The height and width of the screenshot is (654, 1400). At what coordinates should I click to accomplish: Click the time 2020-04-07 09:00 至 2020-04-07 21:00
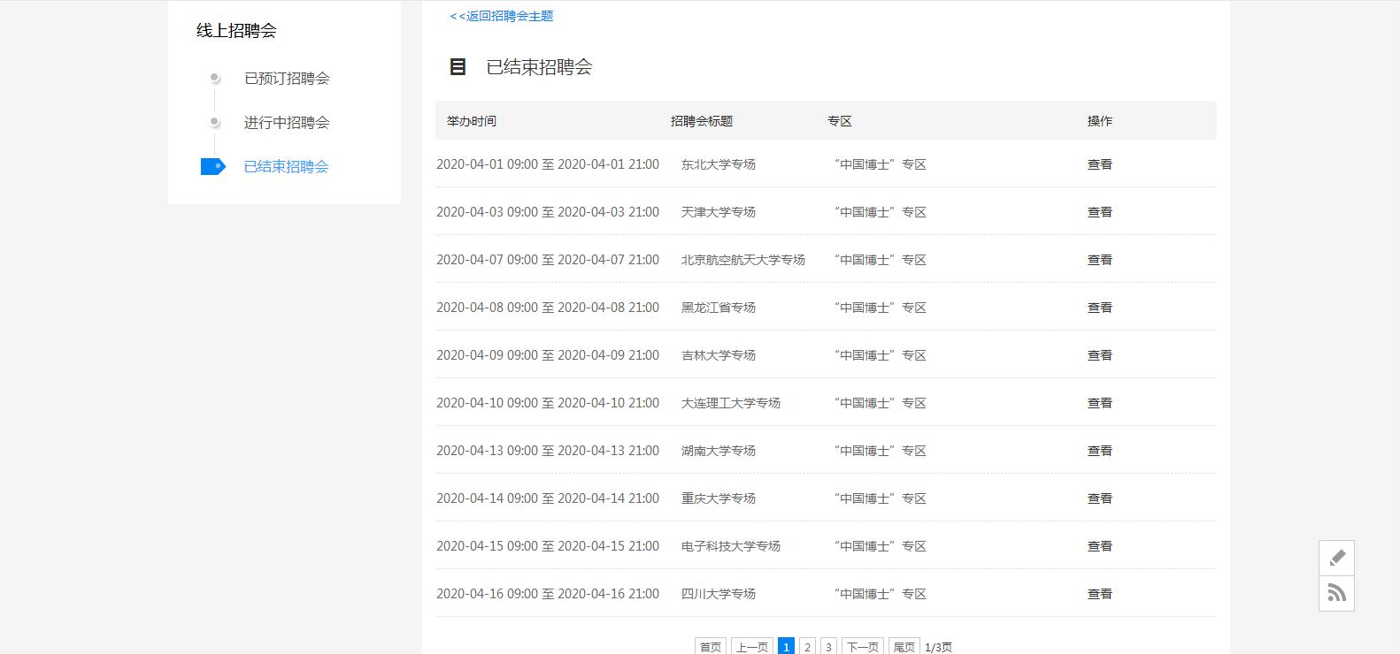click(548, 260)
